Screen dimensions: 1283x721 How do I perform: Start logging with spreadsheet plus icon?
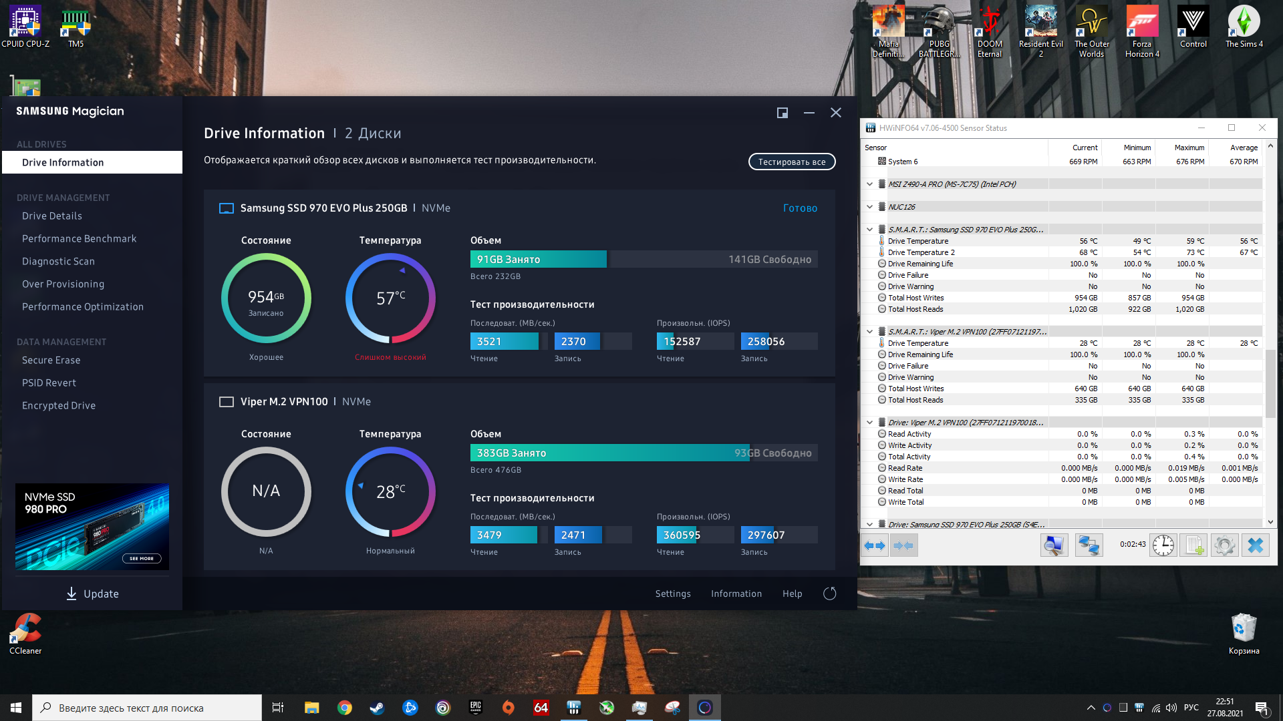1194,545
